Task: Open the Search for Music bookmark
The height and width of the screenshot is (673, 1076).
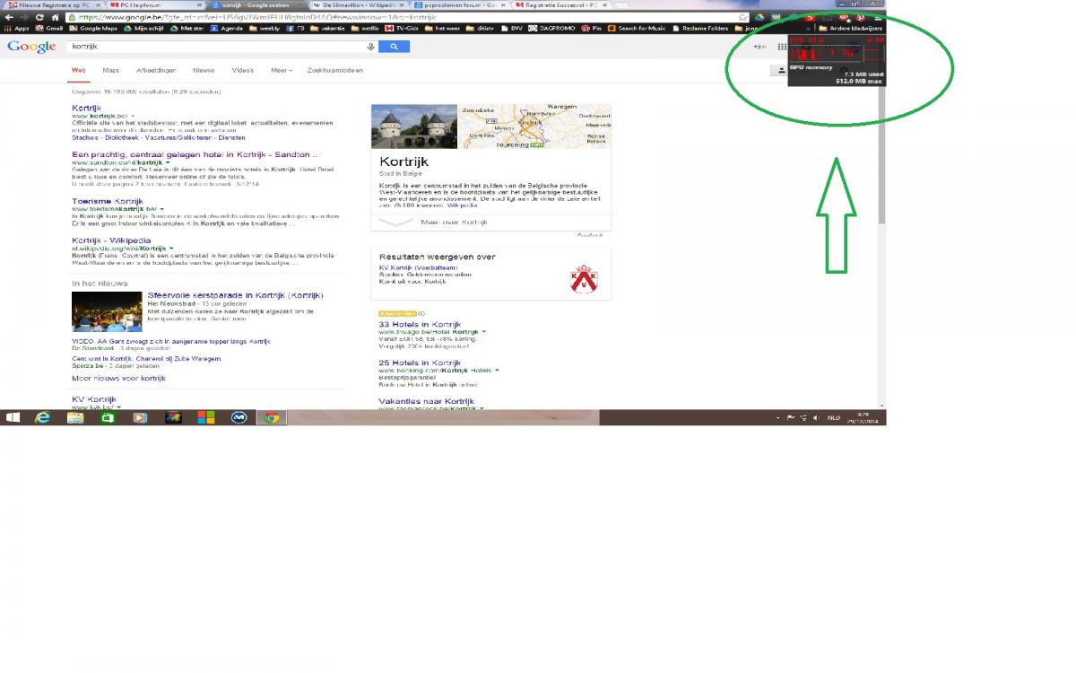Action: click(637, 29)
